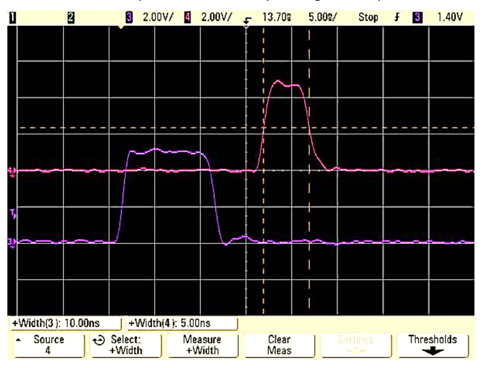
Task: Click the right vertical dashed measurement cursor
Action: (309, 170)
